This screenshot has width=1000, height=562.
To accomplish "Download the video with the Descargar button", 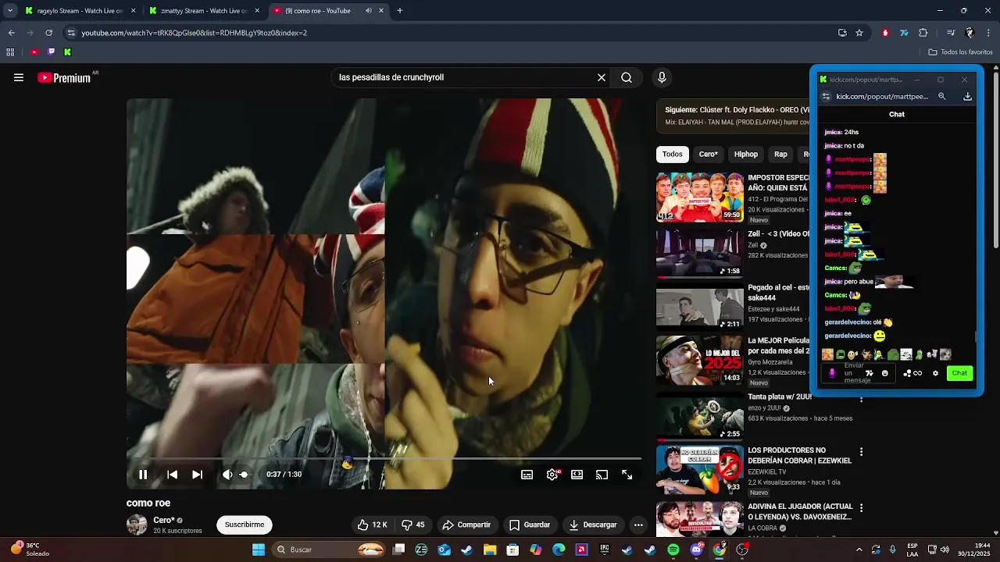I will 593,525.
